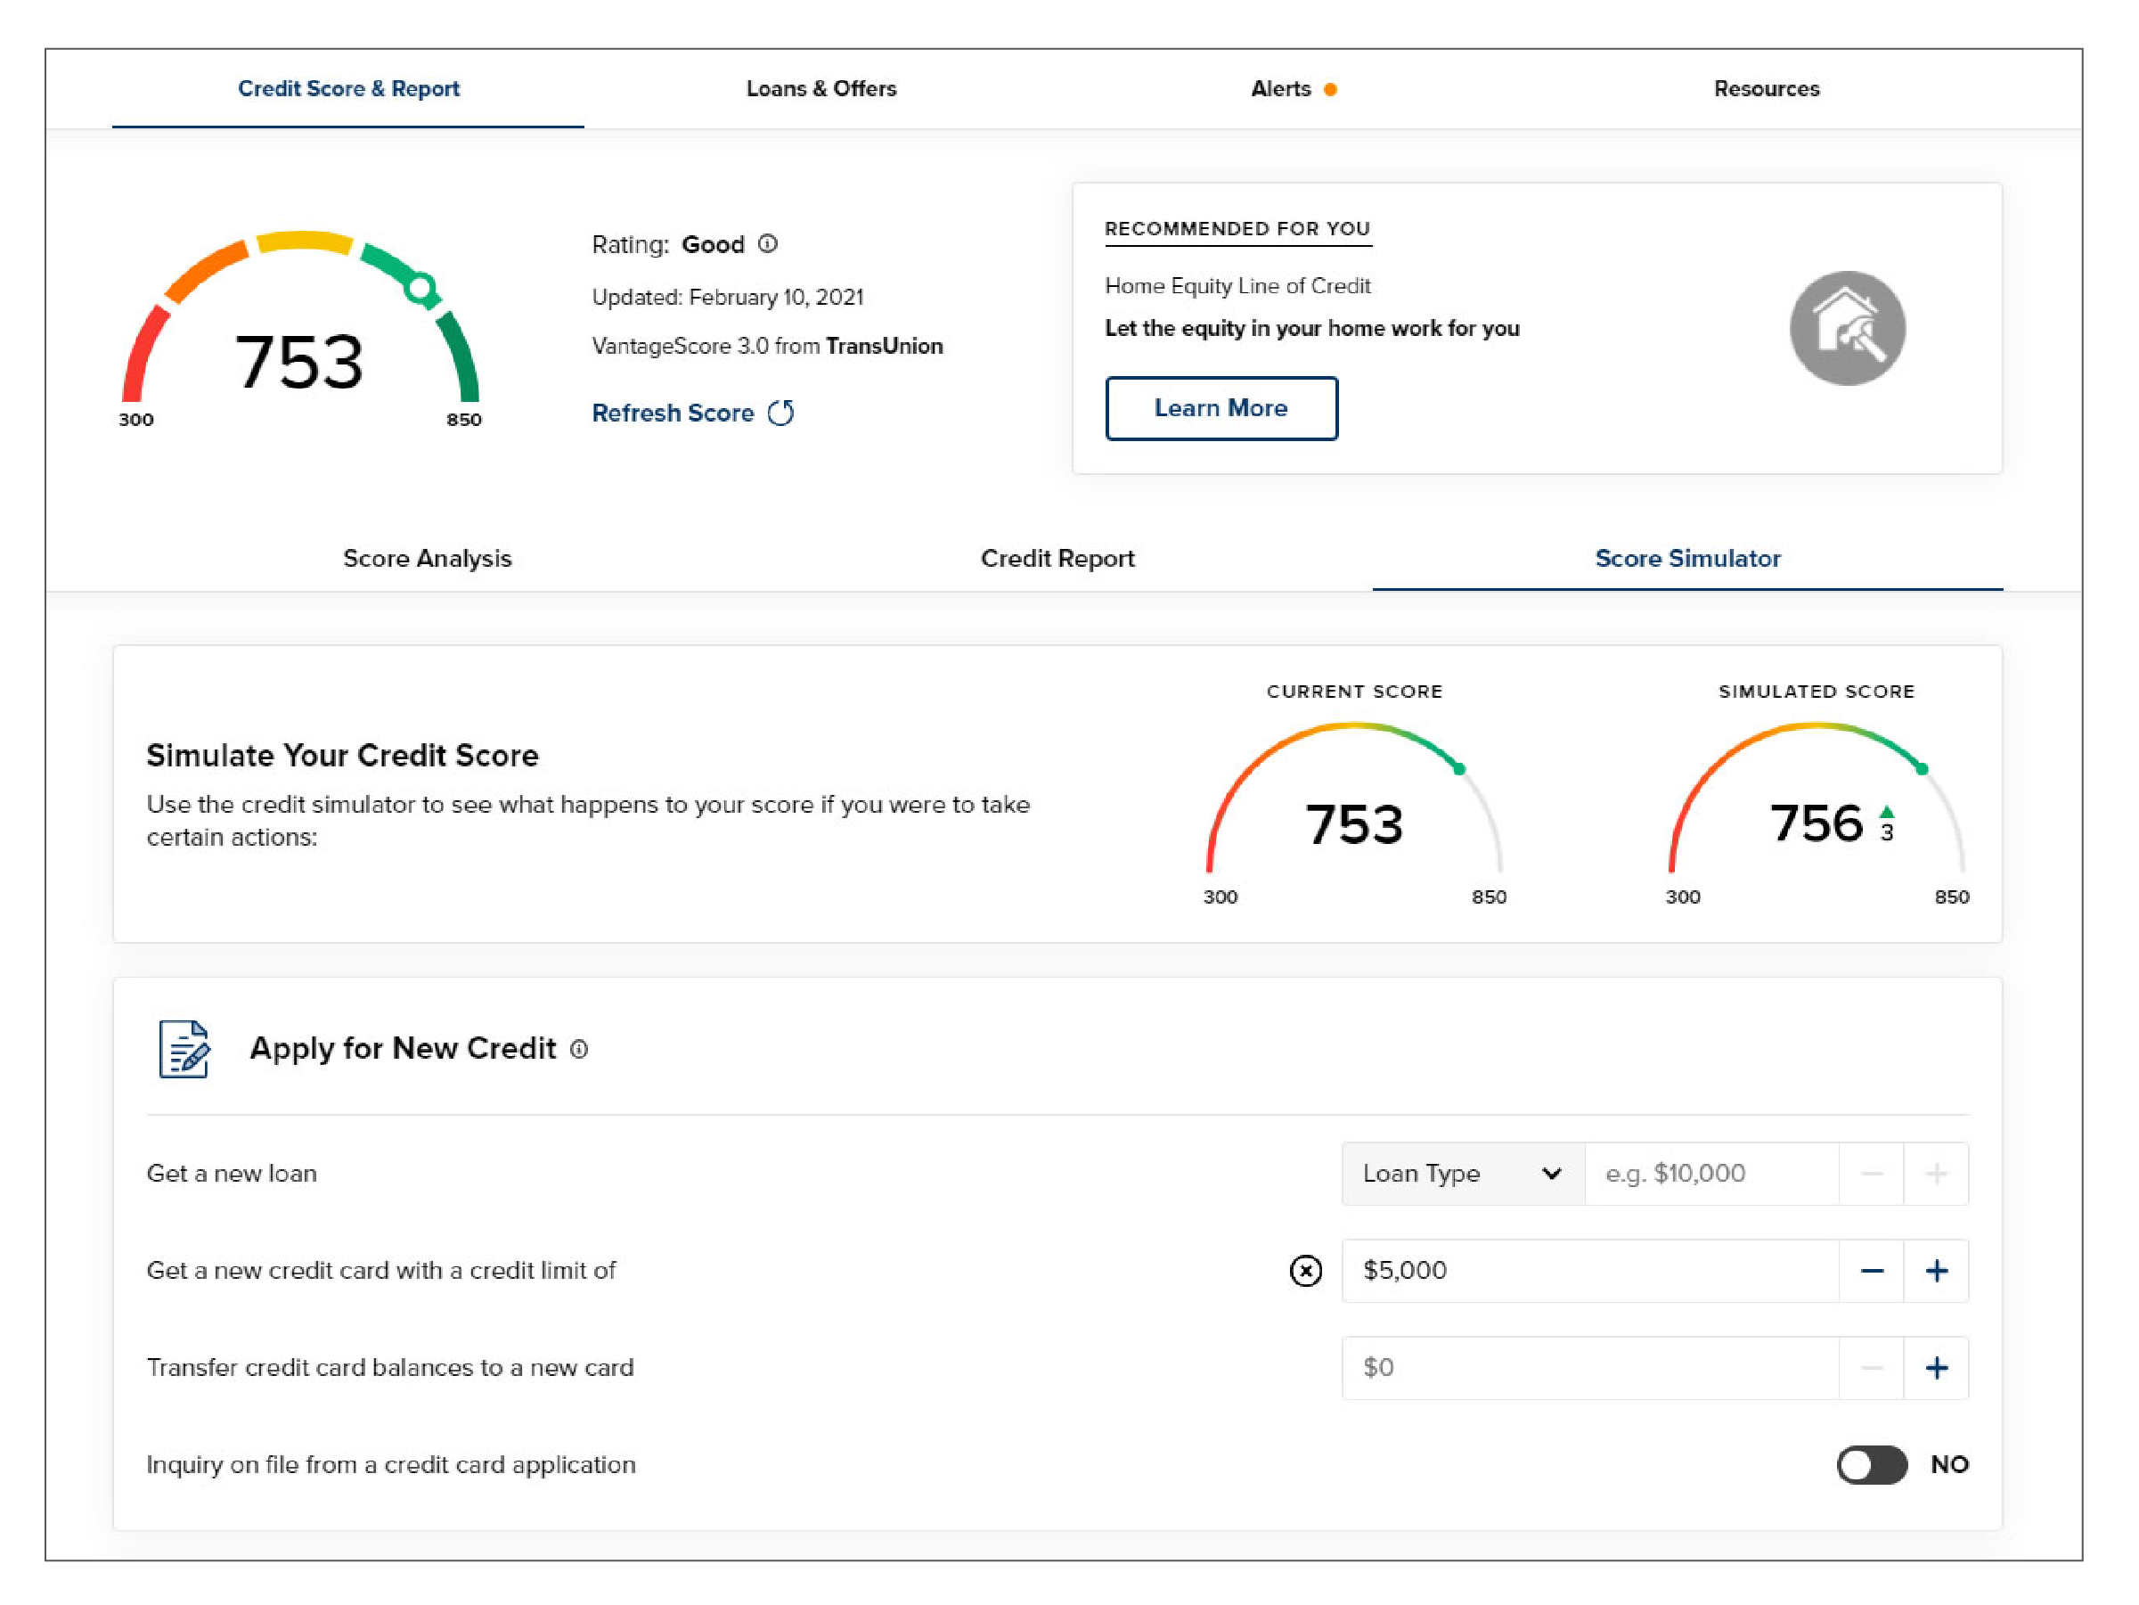Open the Credit Report sub-tab
2139x1605 pixels.
(x=1057, y=558)
